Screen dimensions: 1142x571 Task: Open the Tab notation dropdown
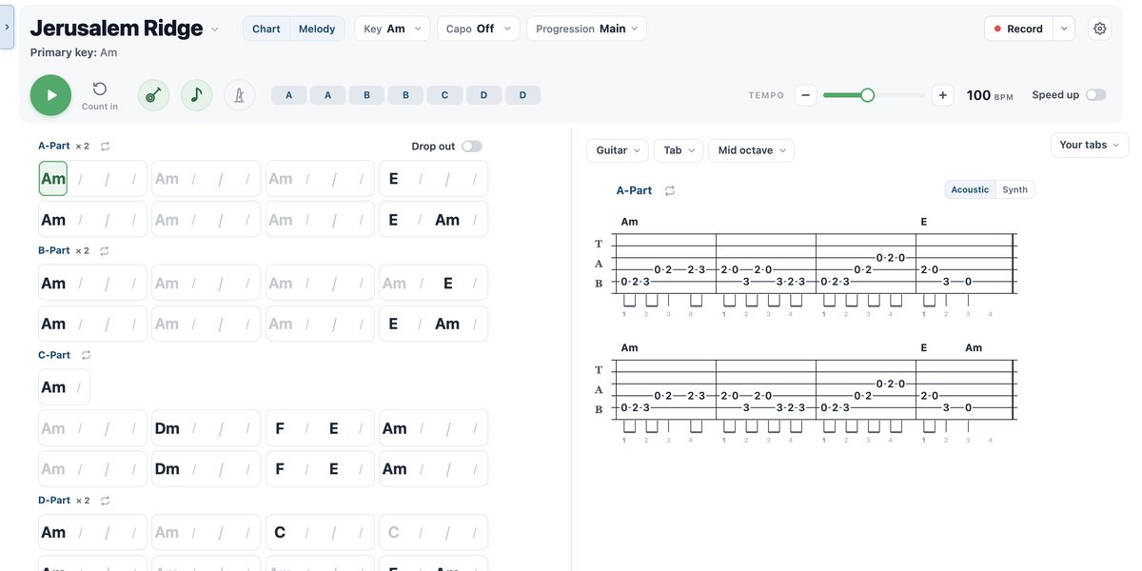point(679,150)
